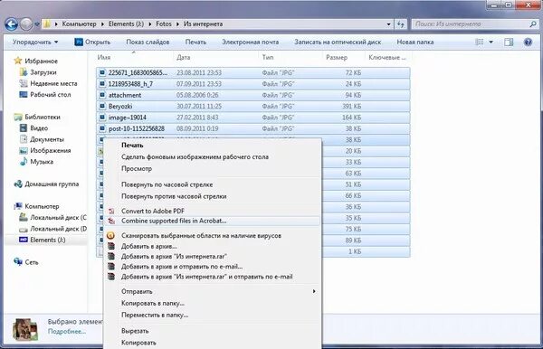Choose Добавить в архив... menu entry
Viewport: 543px width, 349px height.
(x=213, y=246)
